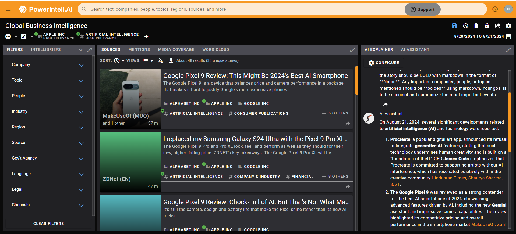Toggle the translate icon
The width and height of the screenshot is (516, 234).
(160, 61)
